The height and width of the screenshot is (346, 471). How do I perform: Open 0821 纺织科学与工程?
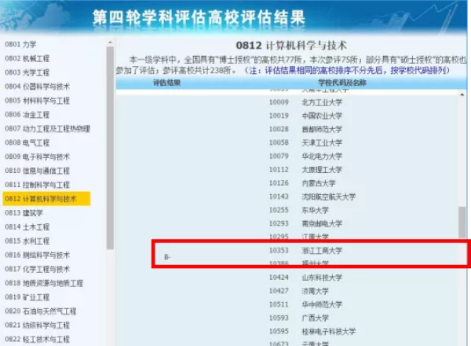pos(37,326)
